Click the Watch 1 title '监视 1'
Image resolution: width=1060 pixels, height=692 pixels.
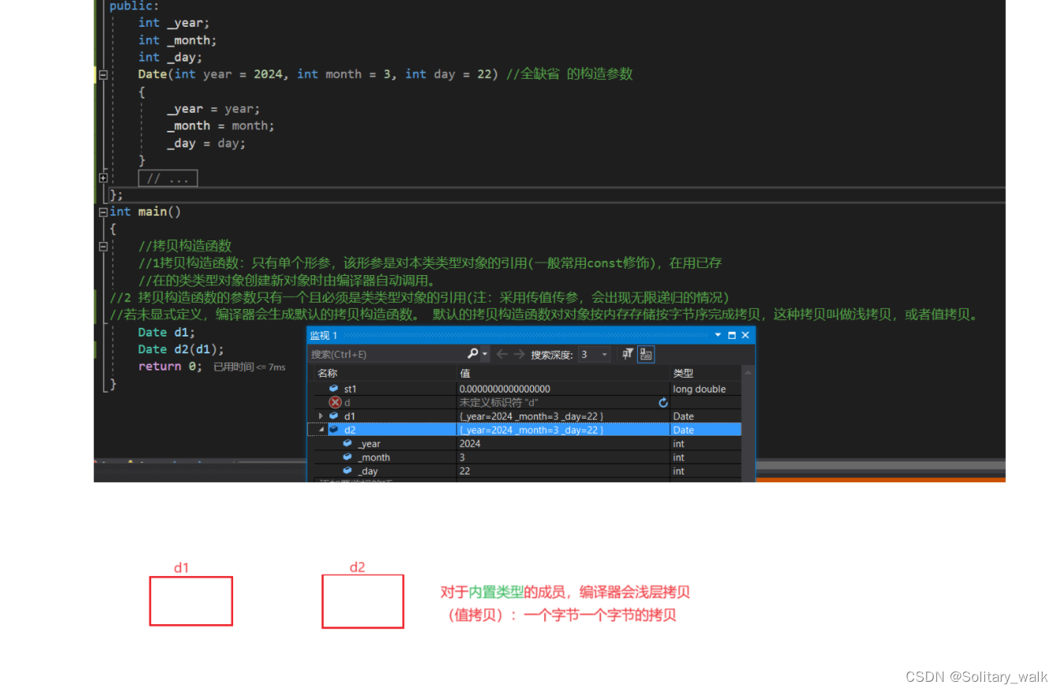pos(324,335)
